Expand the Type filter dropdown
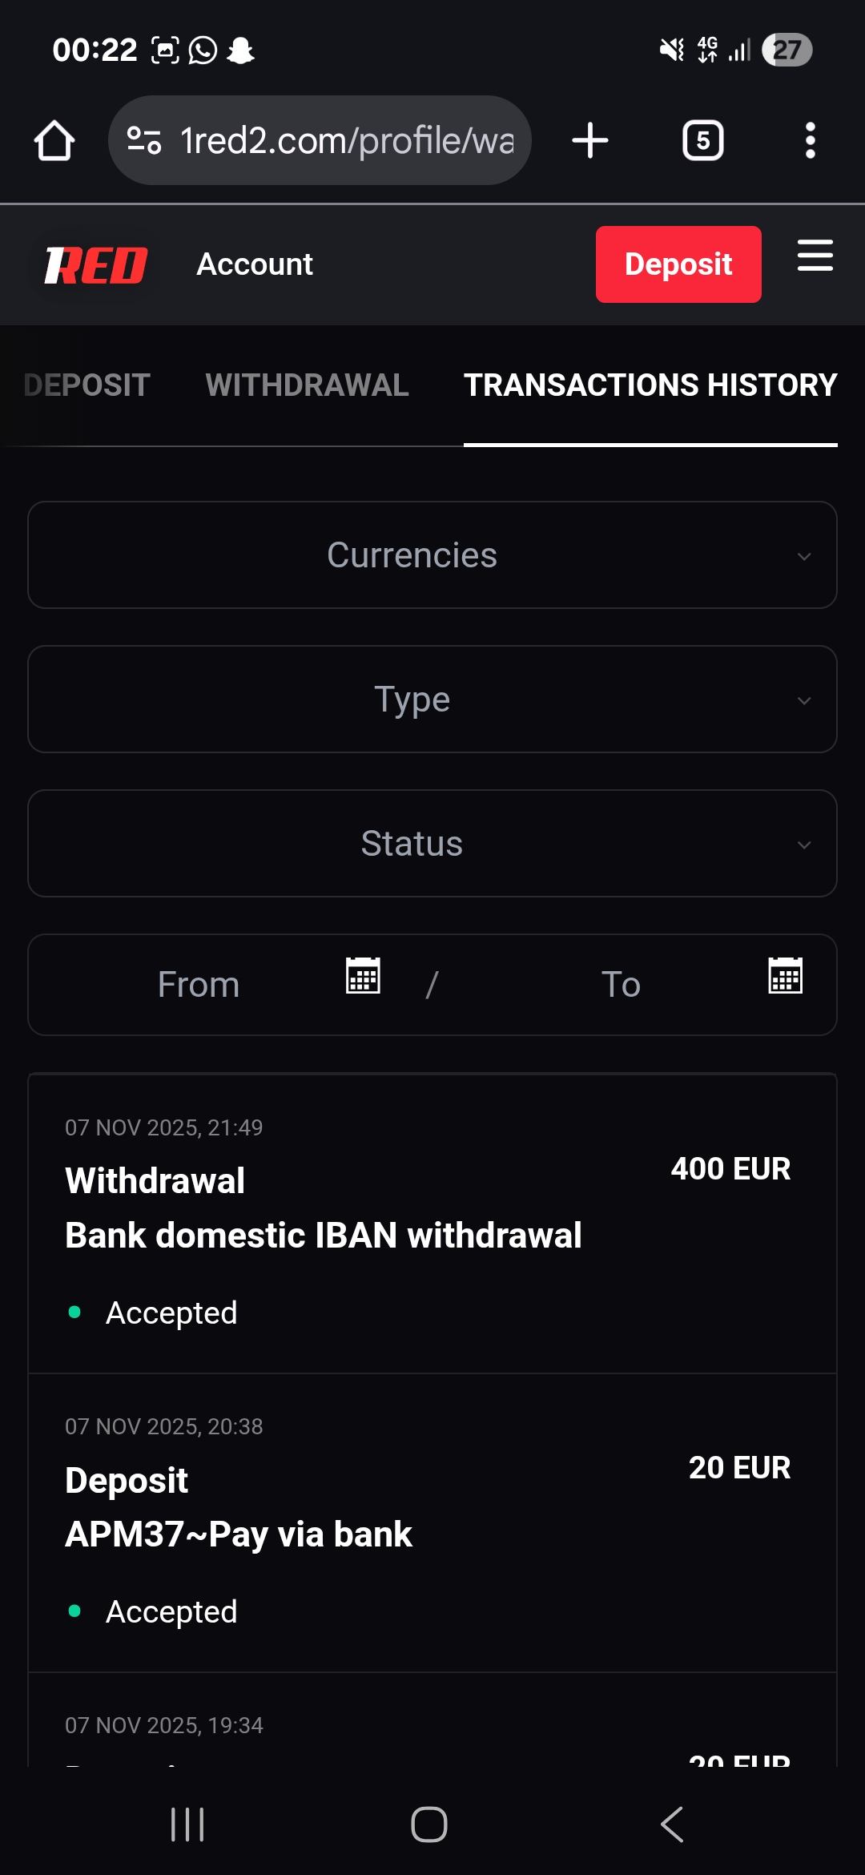This screenshot has width=865, height=1875. pyautogui.click(x=432, y=699)
